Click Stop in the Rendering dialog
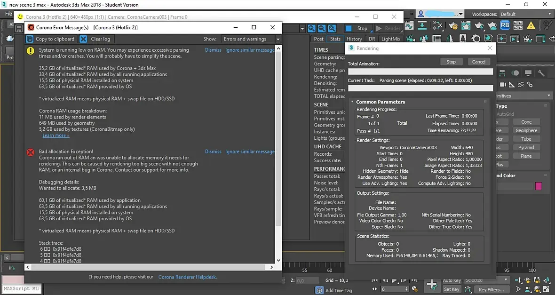The image size is (555, 295). (x=451, y=62)
